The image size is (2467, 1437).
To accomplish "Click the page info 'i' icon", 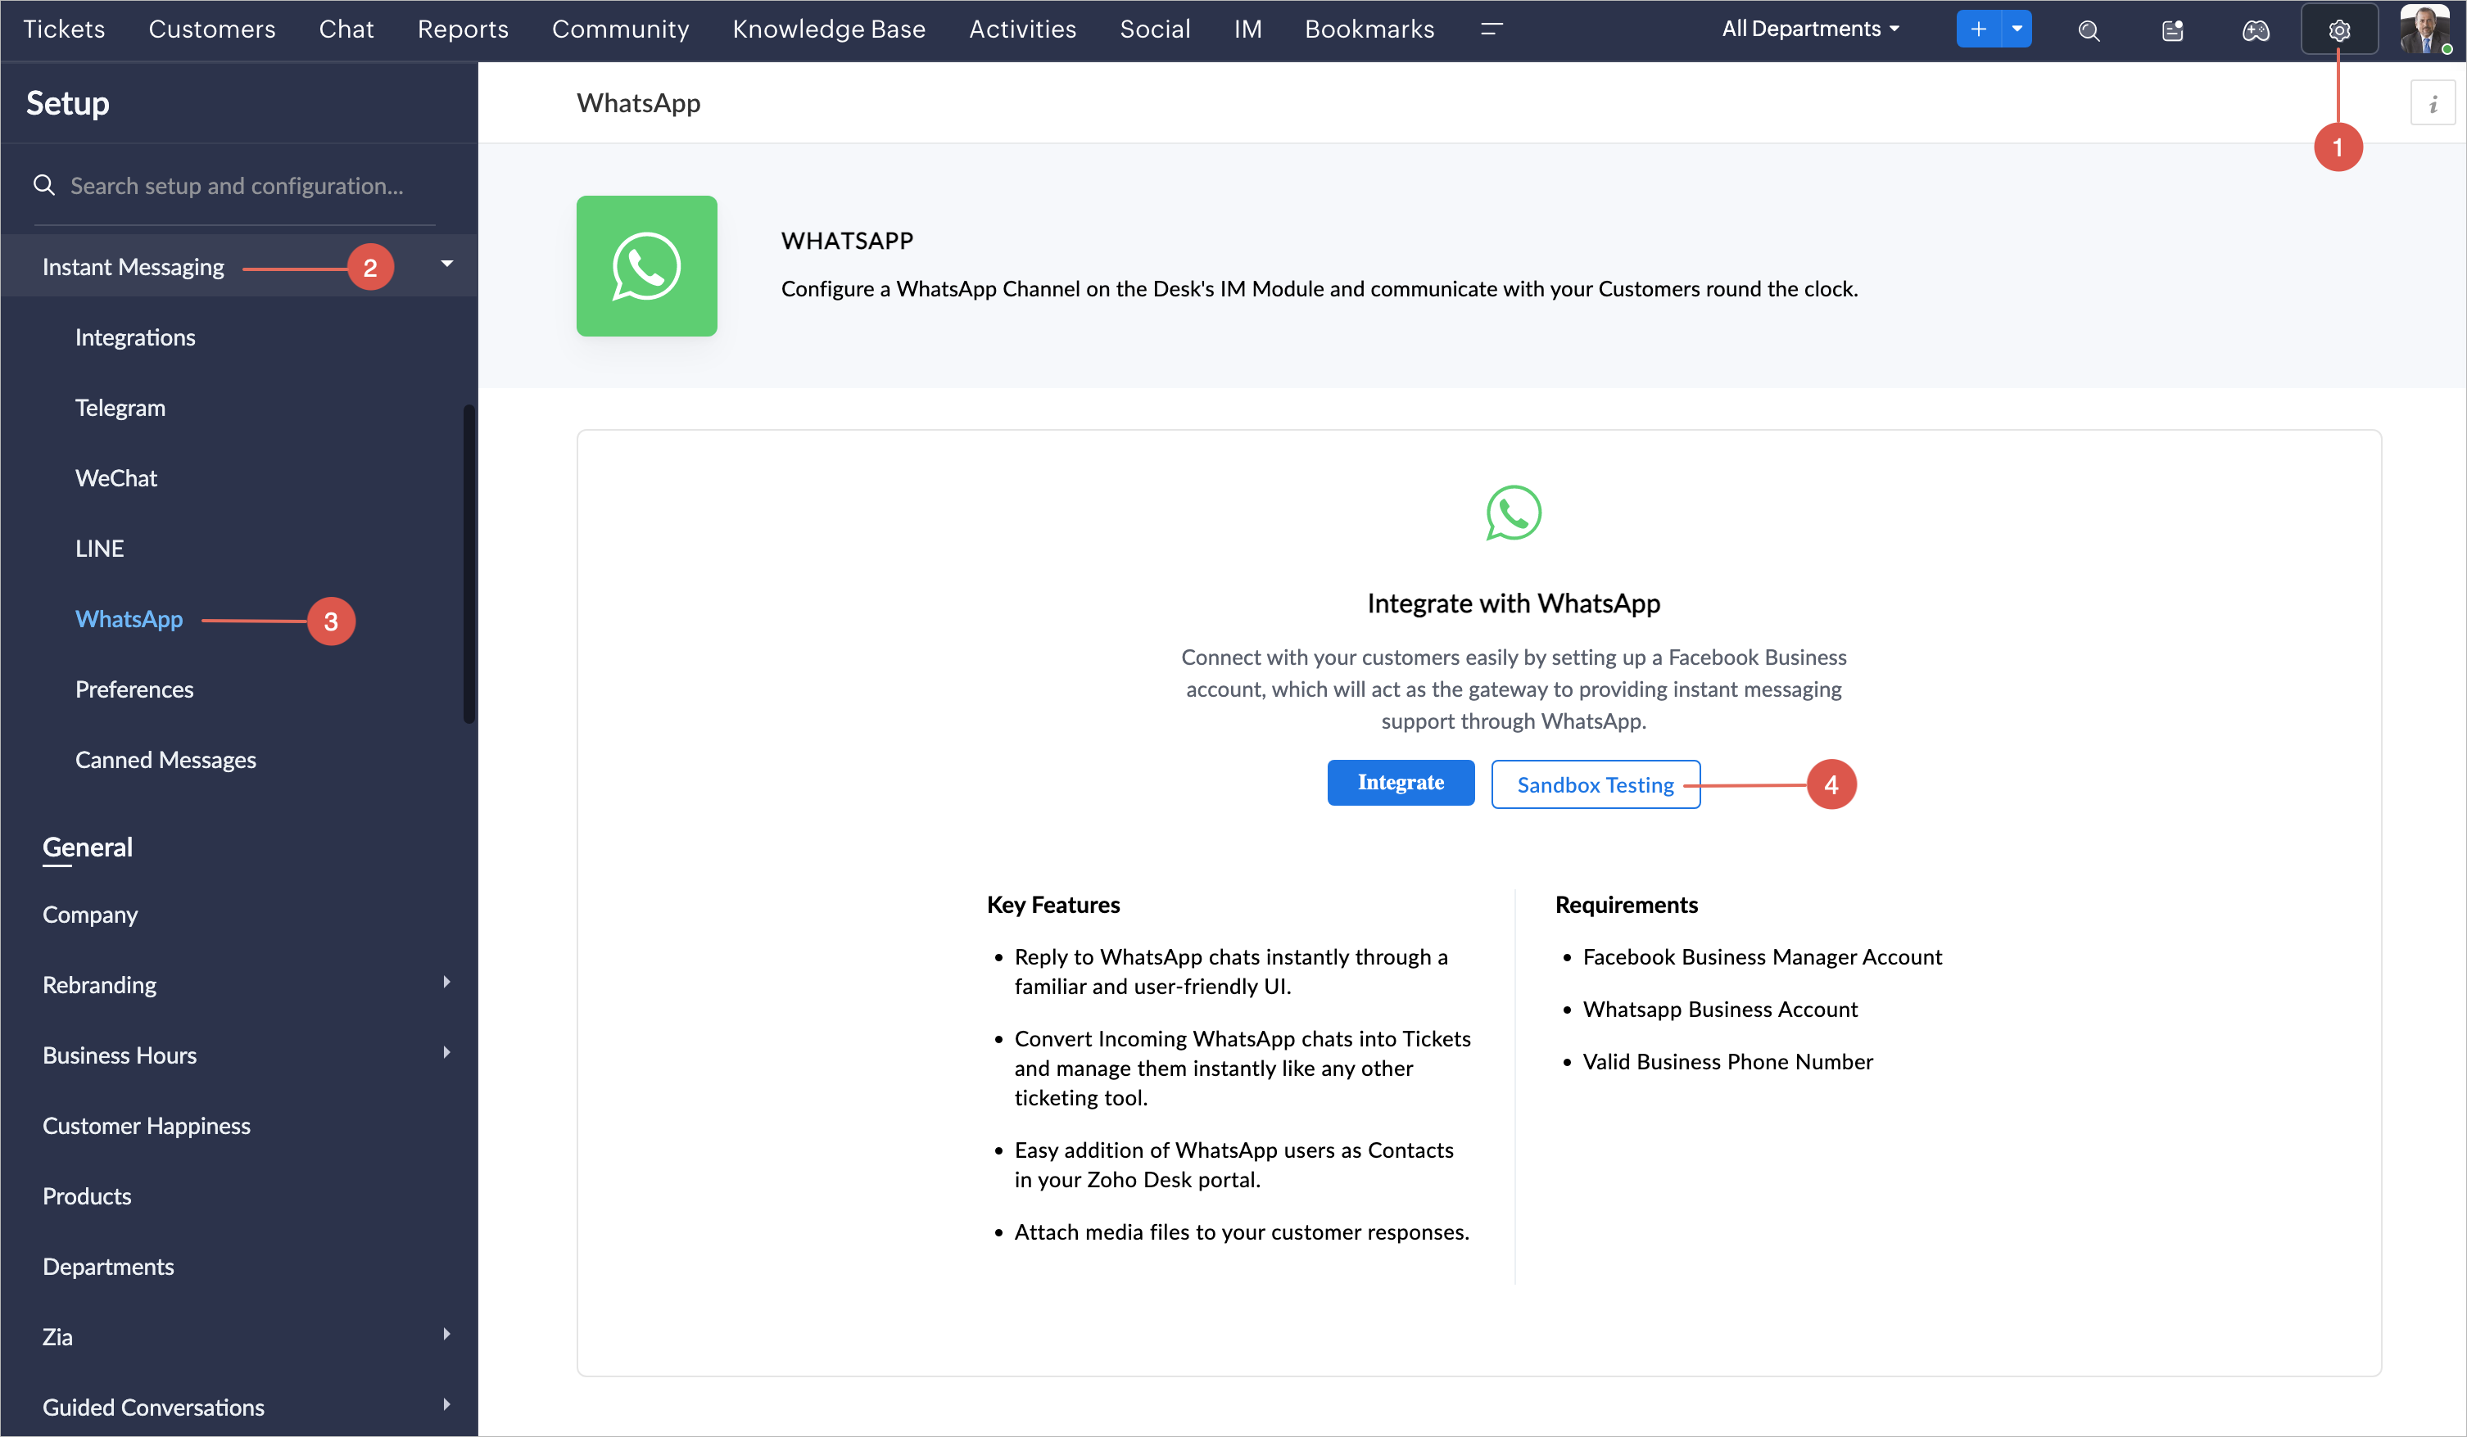I will pos(2432,104).
